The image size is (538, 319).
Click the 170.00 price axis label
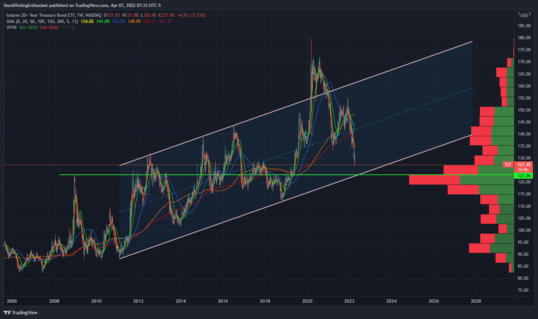[x=524, y=62]
